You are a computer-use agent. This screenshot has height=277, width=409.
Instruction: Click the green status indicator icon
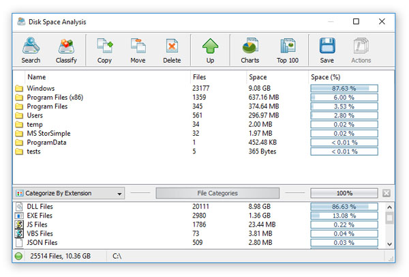[18, 256]
